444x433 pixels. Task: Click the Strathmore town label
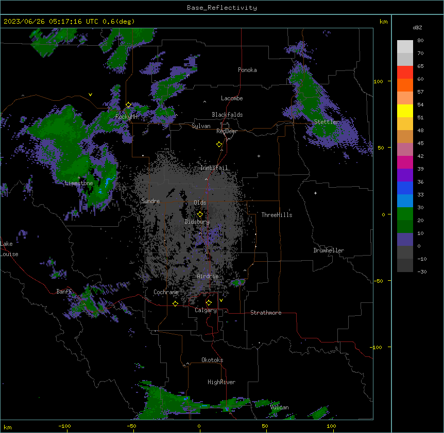pos(266,313)
